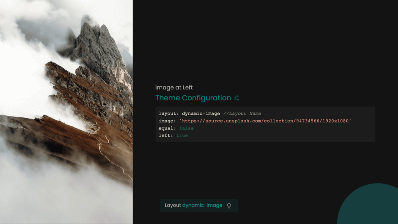Click the lightbulb icon in the Layout badge
398x224 pixels.
pos(229,205)
